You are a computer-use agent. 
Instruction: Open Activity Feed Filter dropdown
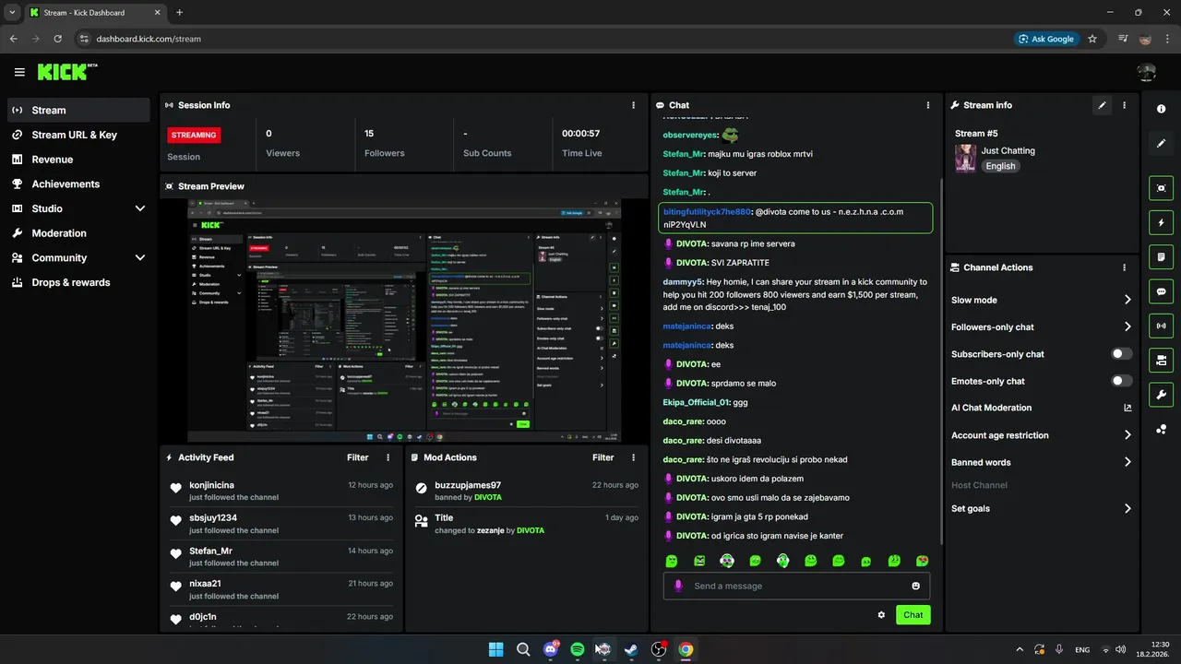(x=358, y=457)
